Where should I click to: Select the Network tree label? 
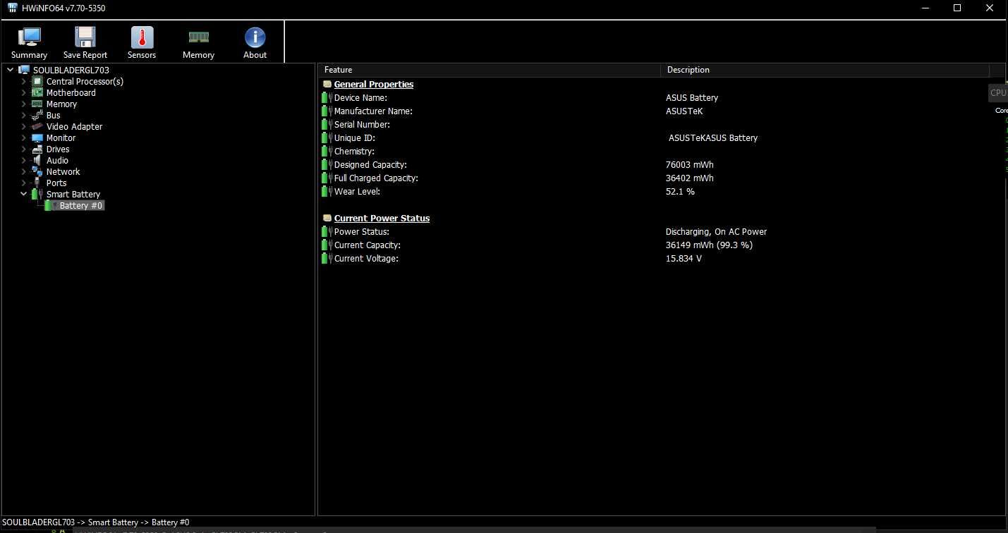click(63, 171)
